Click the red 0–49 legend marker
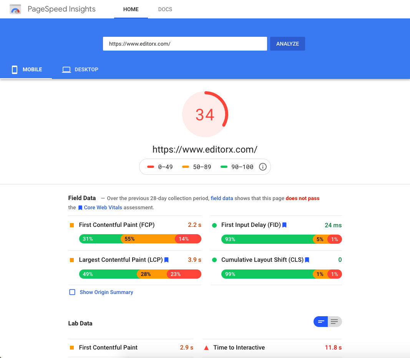 coord(151,167)
